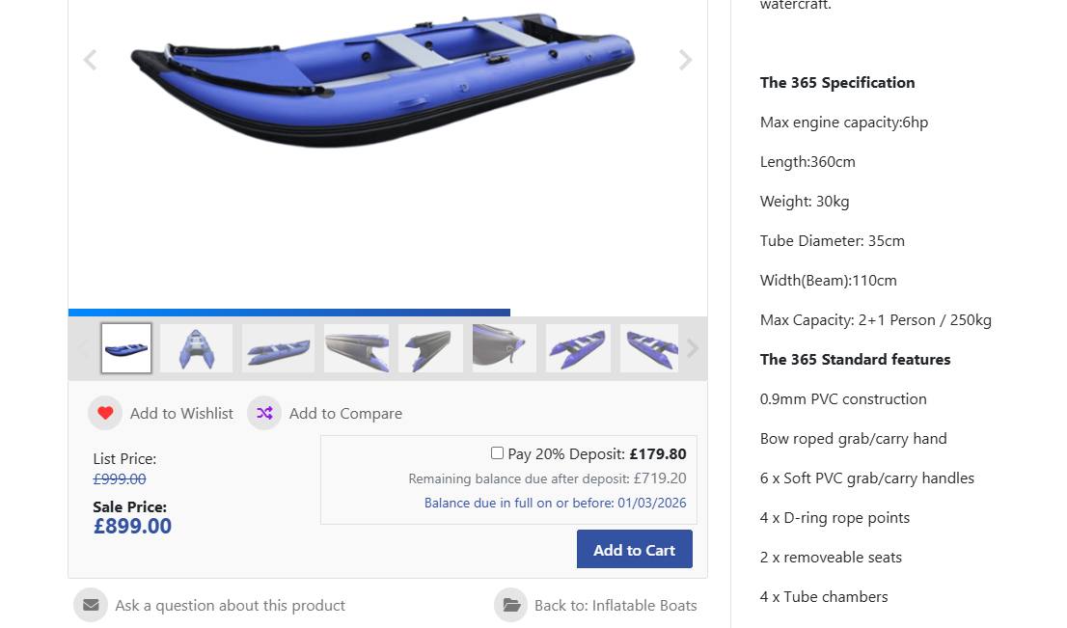Click the envelope ask-a-question icon
Screen dimensions: 1067x628
click(x=91, y=605)
